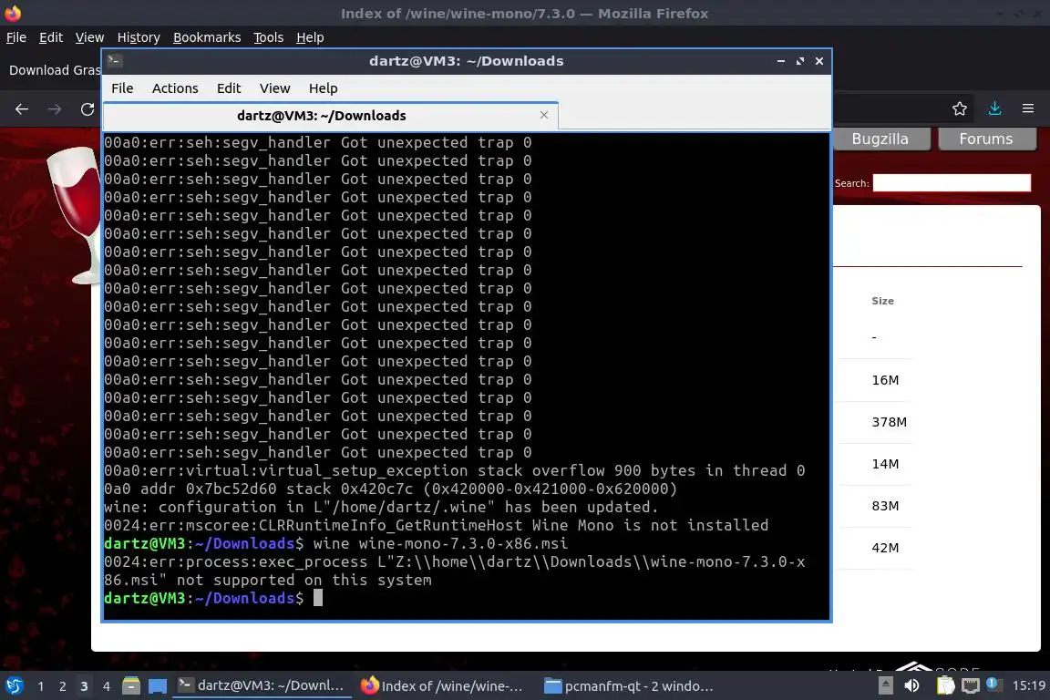Close the dartz@VM3 terminal tab
The image size is (1050, 700).
pos(544,115)
